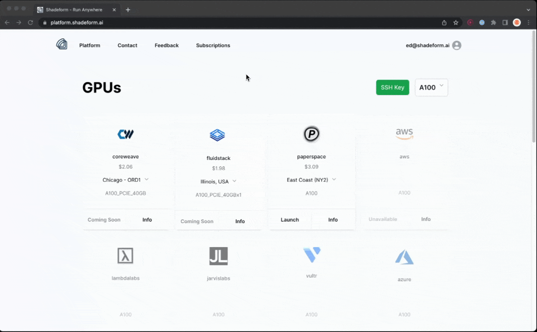Click the jarvislabs provider name
The width and height of the screenshot is (537, 332).
click(x=219, y=279)
